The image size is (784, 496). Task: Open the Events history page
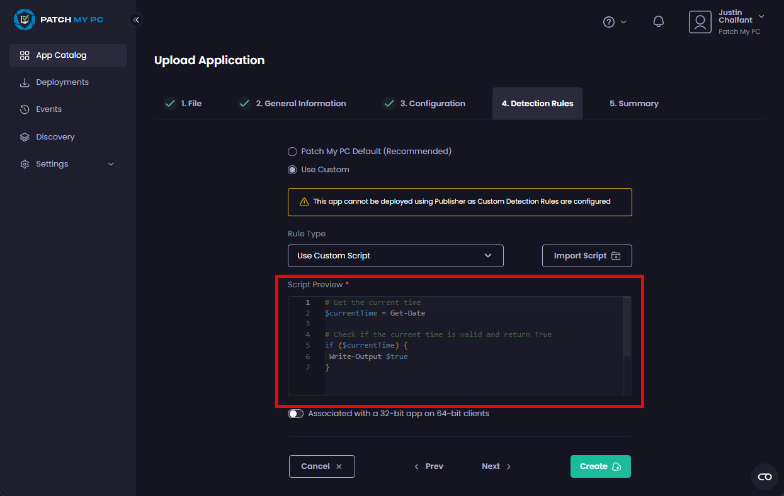pos(48,109)
